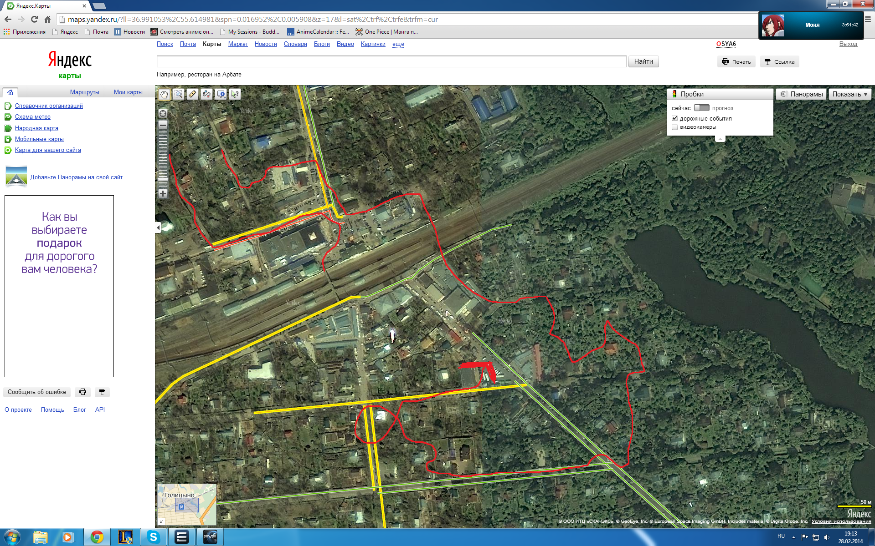Open AnimeCalendar bookmark
The image size is (875, 546).
(318, 32)
